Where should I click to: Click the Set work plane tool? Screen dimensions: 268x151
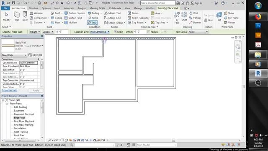point(219,17)
